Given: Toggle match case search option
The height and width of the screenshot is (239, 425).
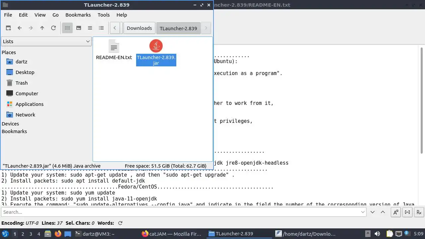Looking at the screenshot, I should point(396,212).
